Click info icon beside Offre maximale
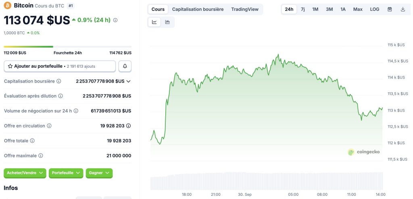The image size is (413, 199). point(41,155)
